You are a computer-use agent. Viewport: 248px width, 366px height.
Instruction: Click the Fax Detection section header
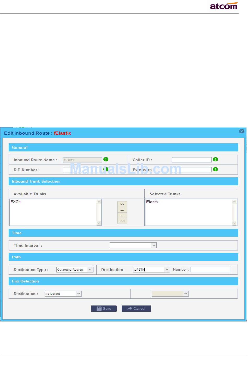[x=123, y=281]
